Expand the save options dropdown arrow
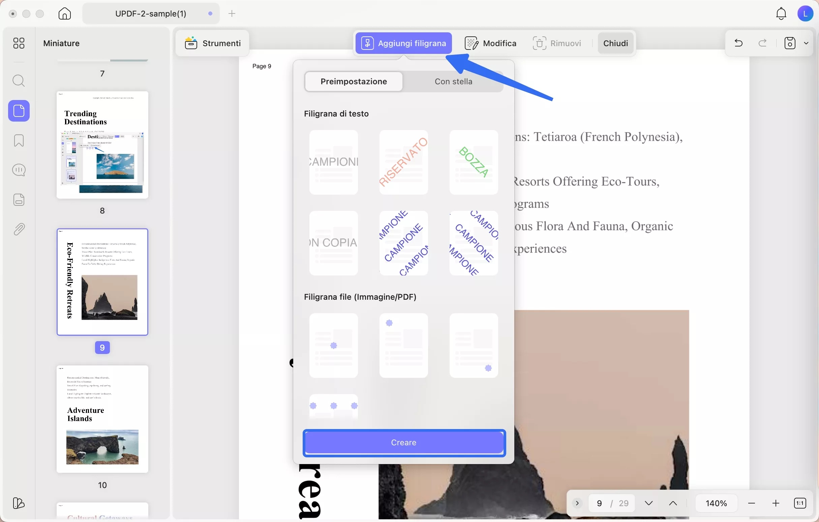819x522 pixels. 806,43
